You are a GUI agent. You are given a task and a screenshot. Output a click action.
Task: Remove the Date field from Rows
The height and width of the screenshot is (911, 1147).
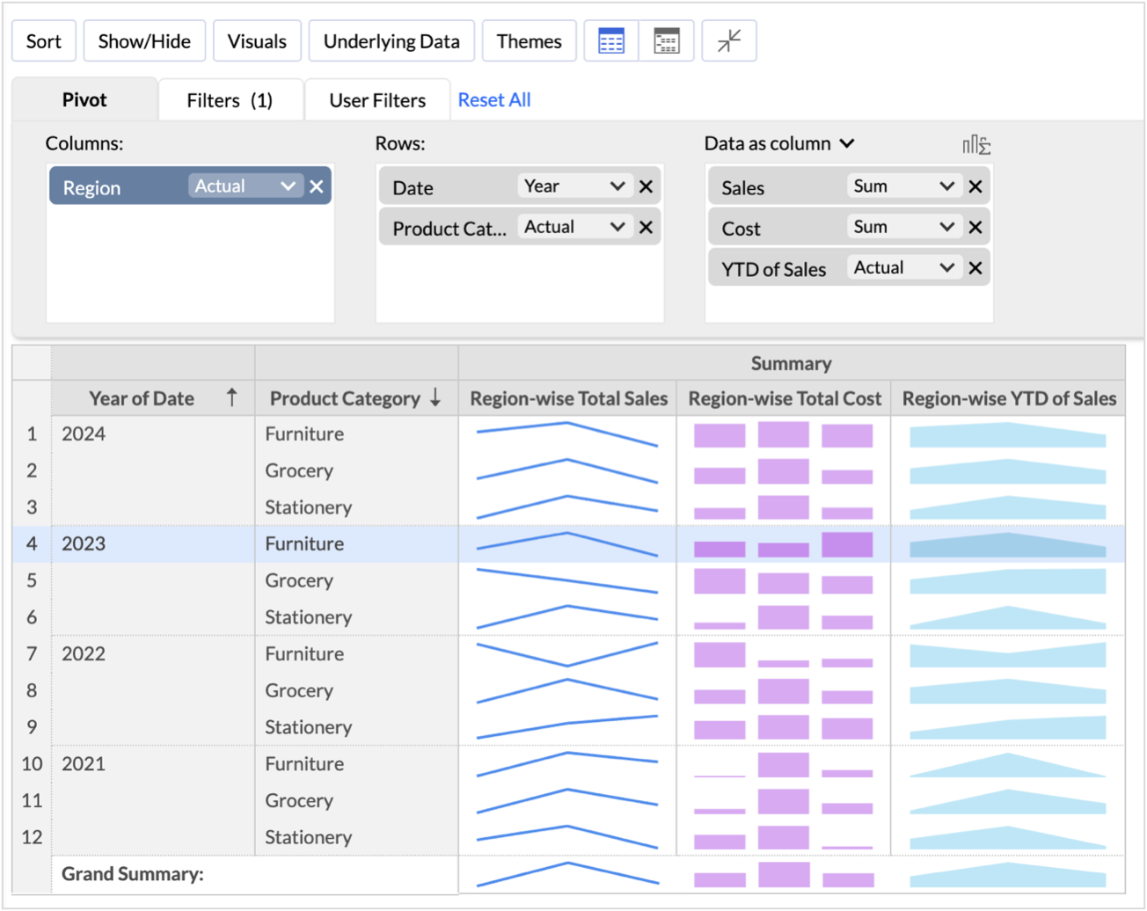coord(647,186)
